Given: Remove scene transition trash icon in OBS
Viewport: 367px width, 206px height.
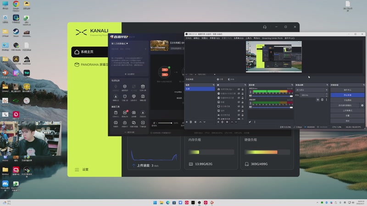Looking at the screenshot, I should tap(322, 100).
